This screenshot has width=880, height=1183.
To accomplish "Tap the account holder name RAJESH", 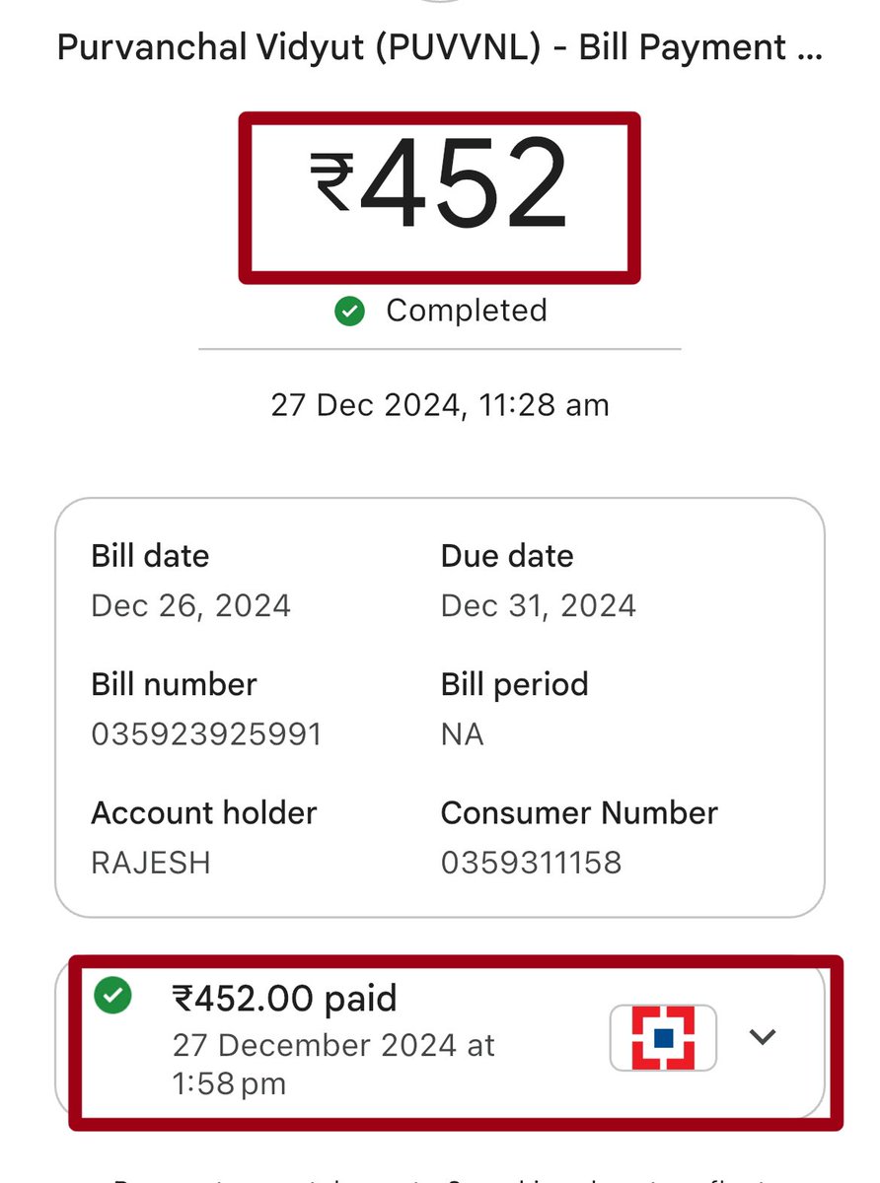I will (151, 863).
